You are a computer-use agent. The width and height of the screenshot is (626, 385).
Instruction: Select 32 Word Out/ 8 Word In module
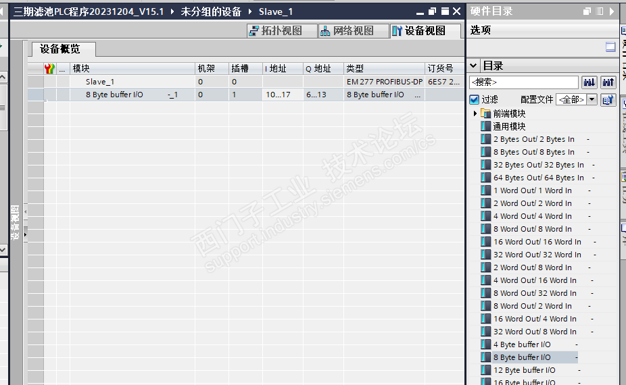coord(535,332)
